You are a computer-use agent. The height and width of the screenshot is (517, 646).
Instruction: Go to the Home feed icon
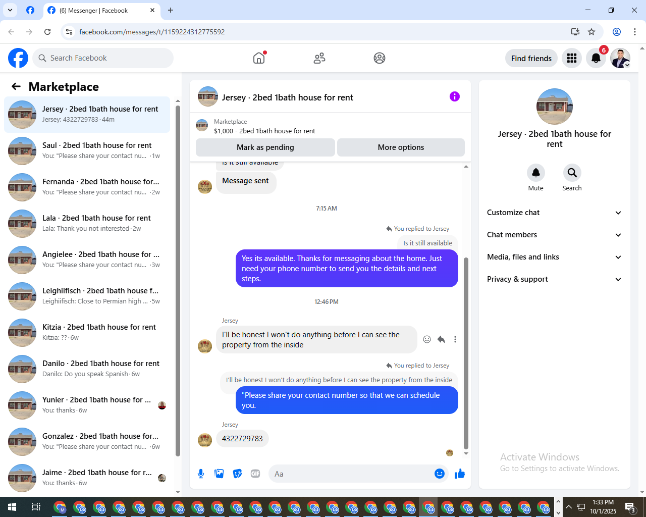259,58
